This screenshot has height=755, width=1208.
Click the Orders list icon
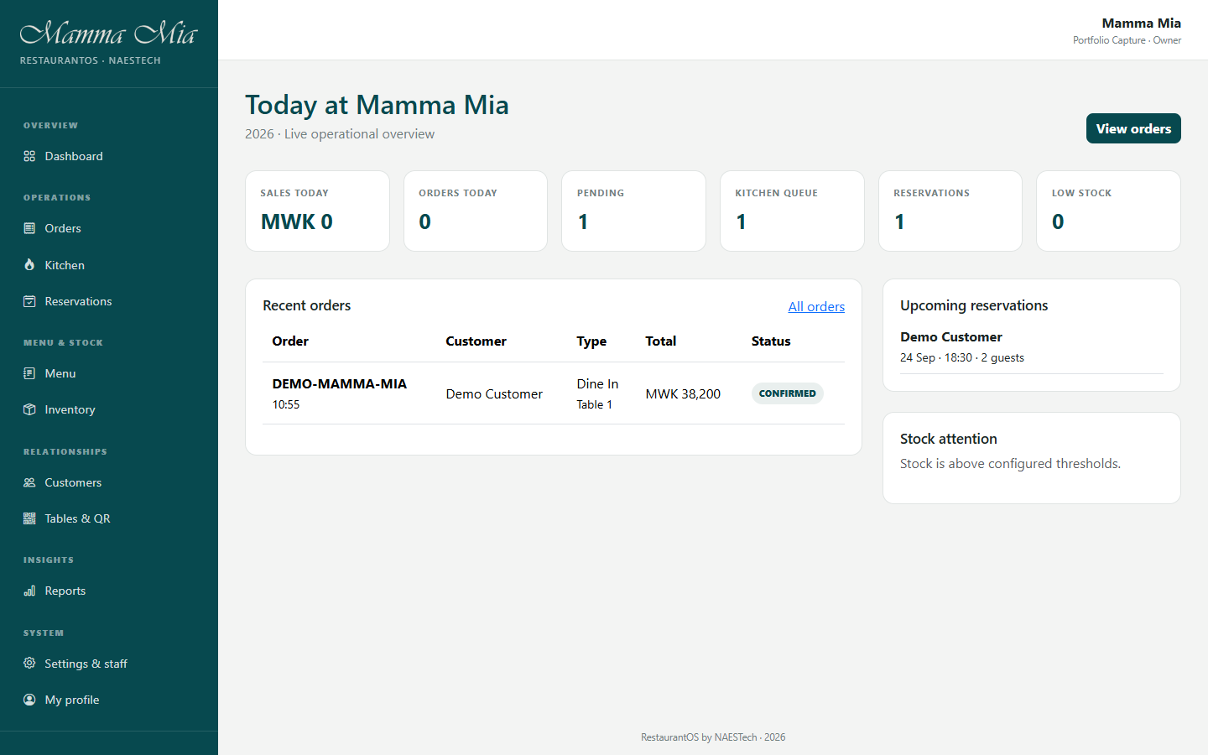pyautogui.click(x=29, y=228)
